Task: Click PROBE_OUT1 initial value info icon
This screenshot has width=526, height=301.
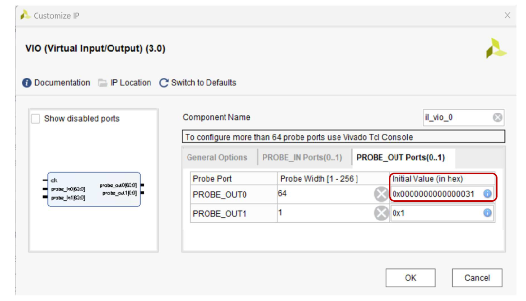Action: [487, 213]
